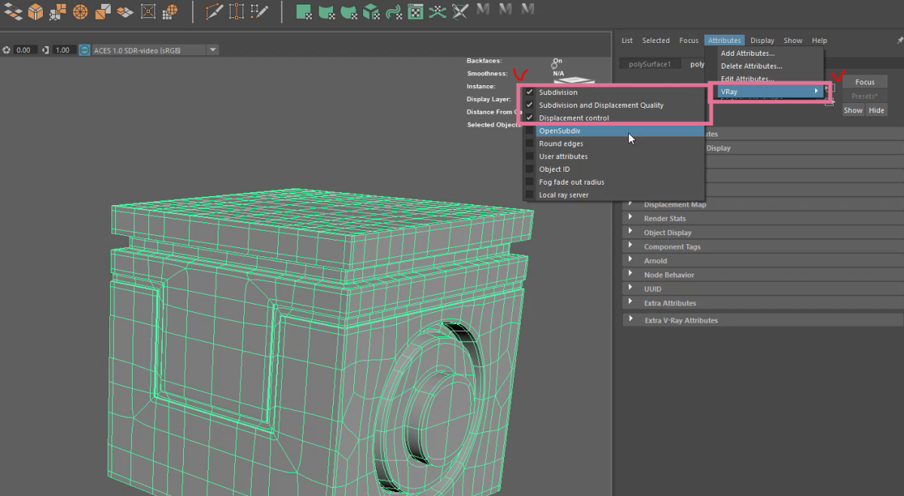Viewport: 904px width, 496px height.
Task: Enable the OpenSubdiv V-Ray attribute checkbox
Action: click(530, 131)
